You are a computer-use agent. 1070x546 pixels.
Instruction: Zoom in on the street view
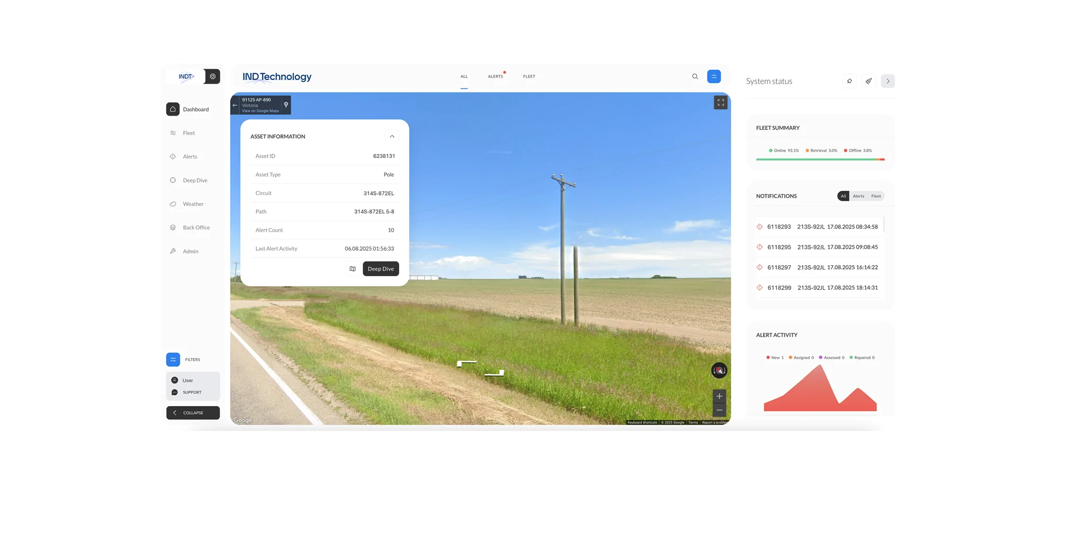click(x=719, y=396)
